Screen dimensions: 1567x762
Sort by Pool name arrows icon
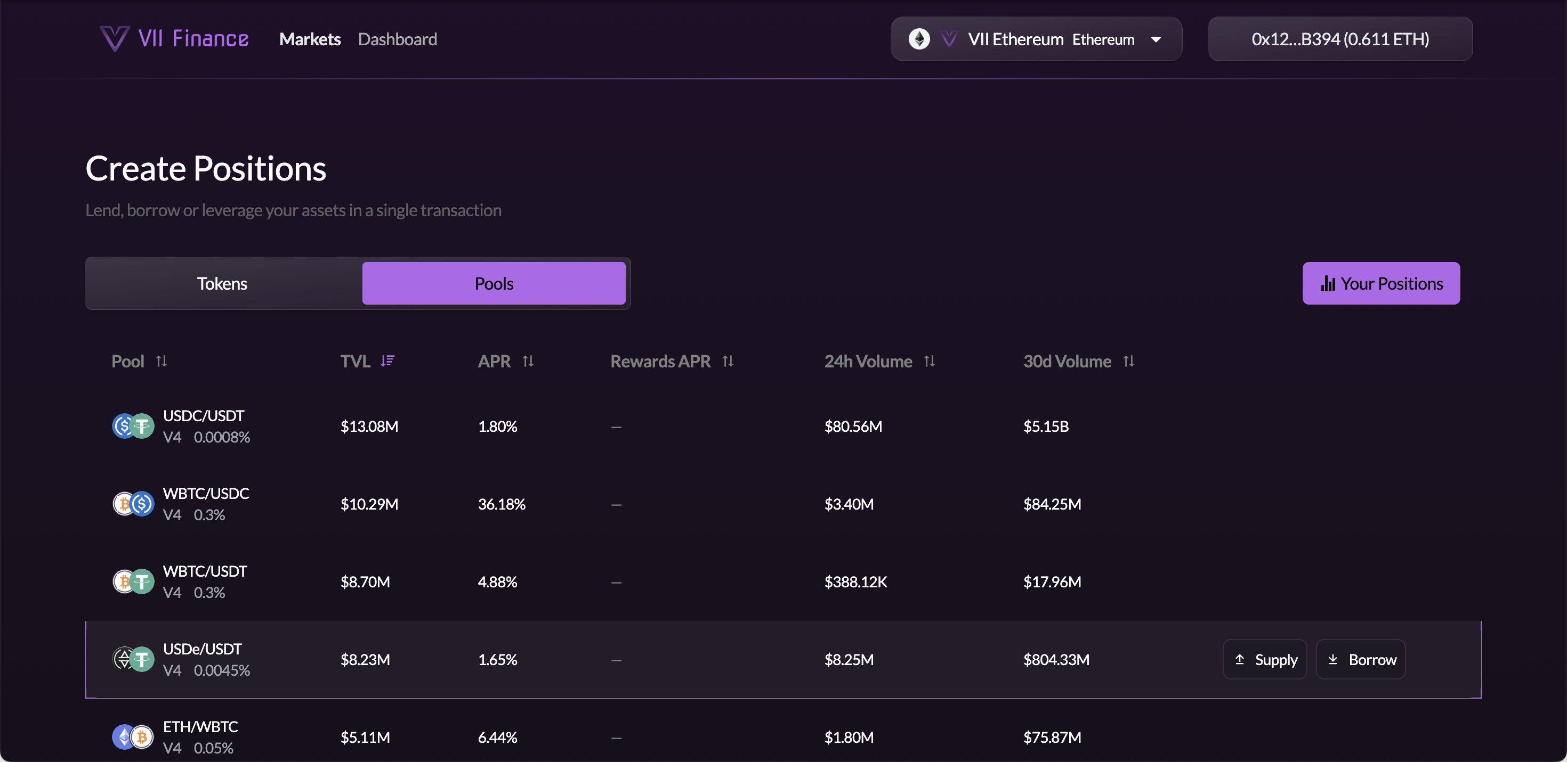[x=161, y=361]
